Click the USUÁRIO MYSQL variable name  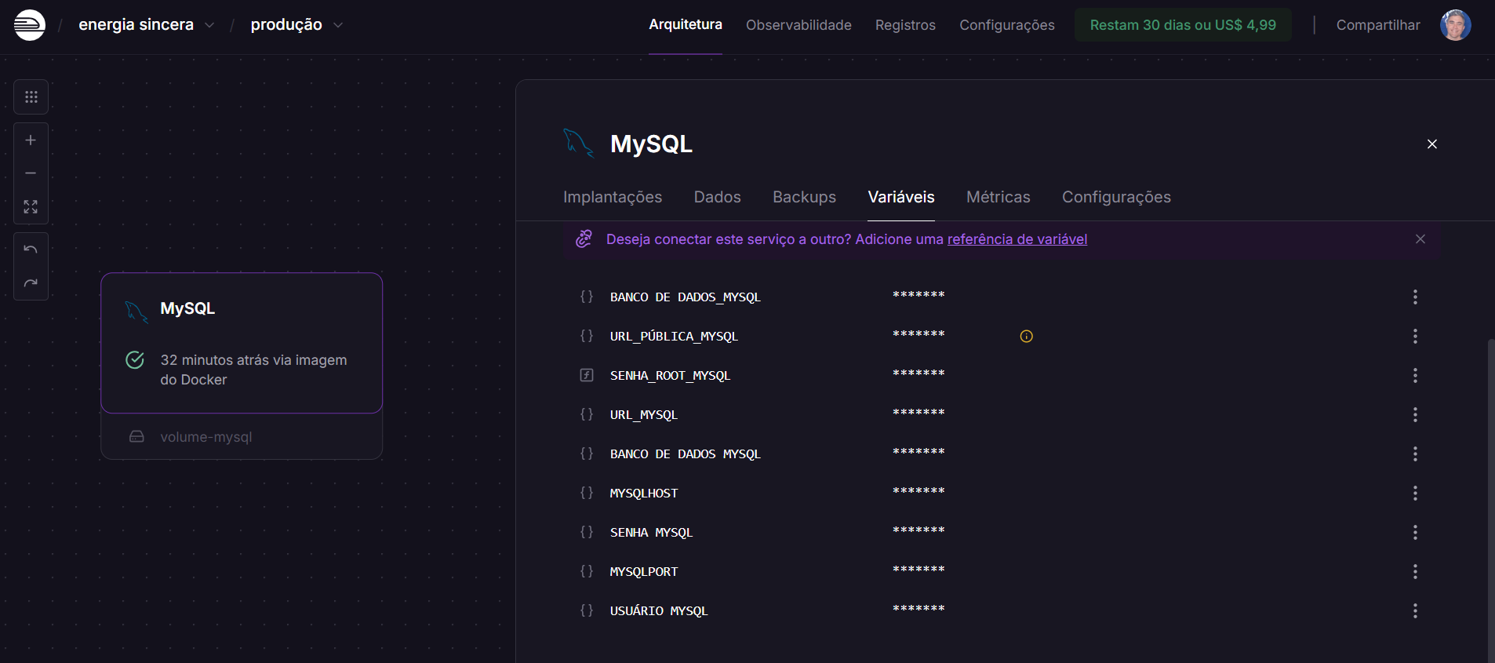[x=659, y=611]
